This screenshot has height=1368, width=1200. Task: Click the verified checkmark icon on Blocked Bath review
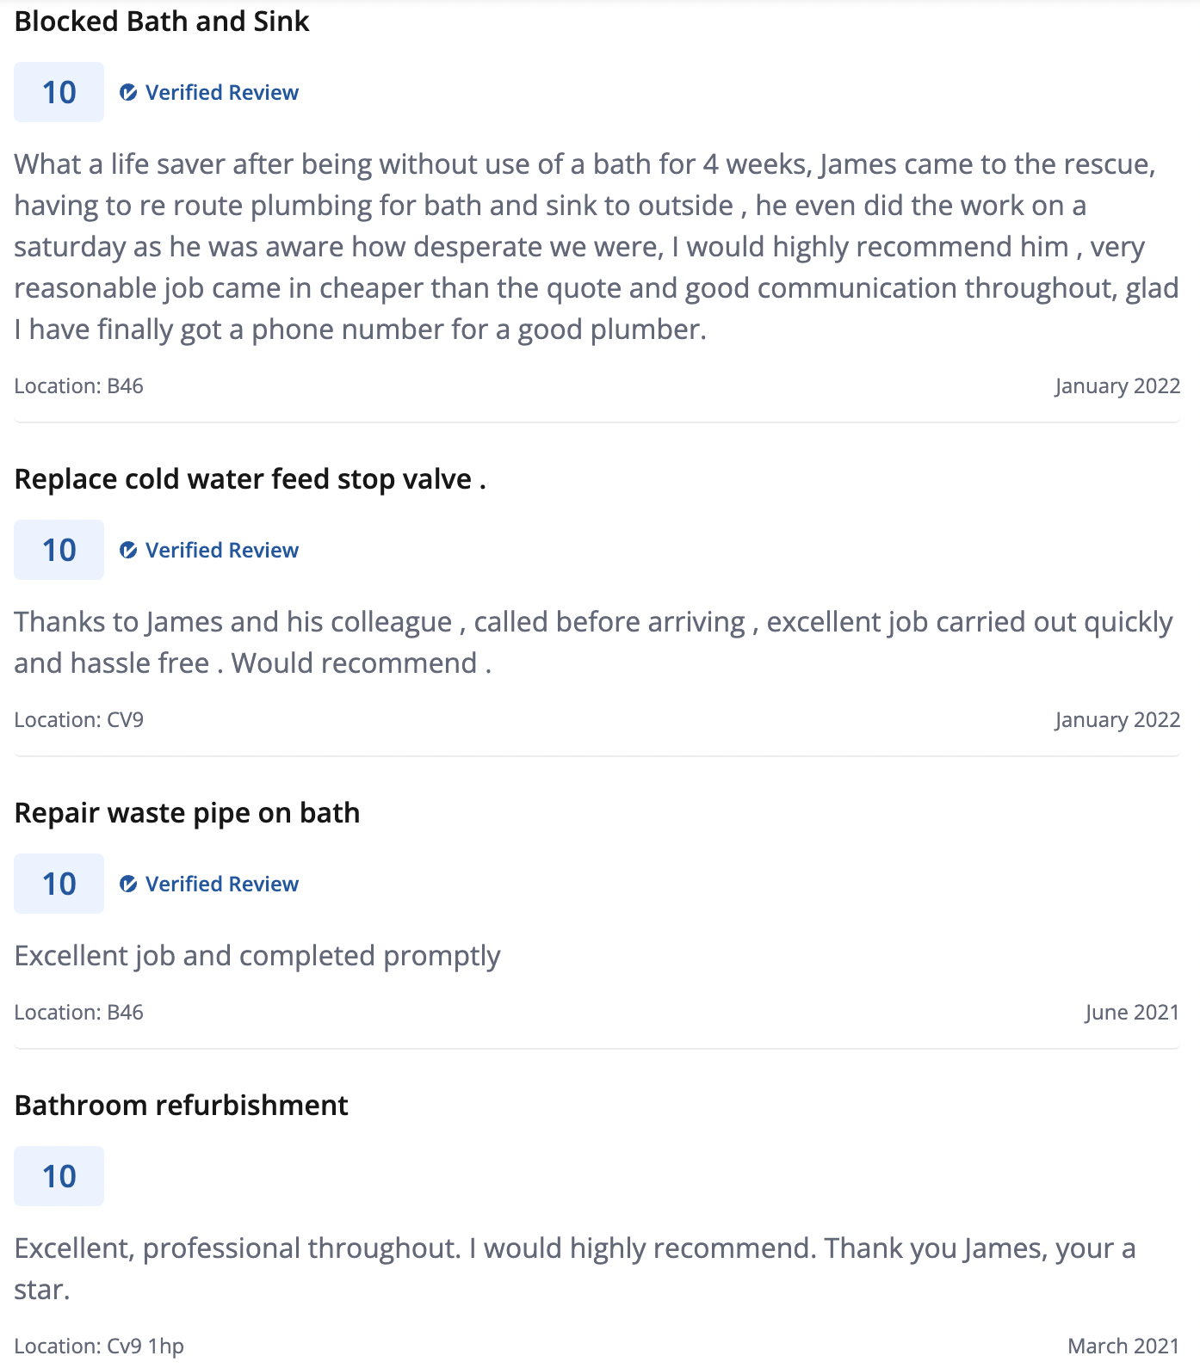pyautogui.click(x=128, y=92)
